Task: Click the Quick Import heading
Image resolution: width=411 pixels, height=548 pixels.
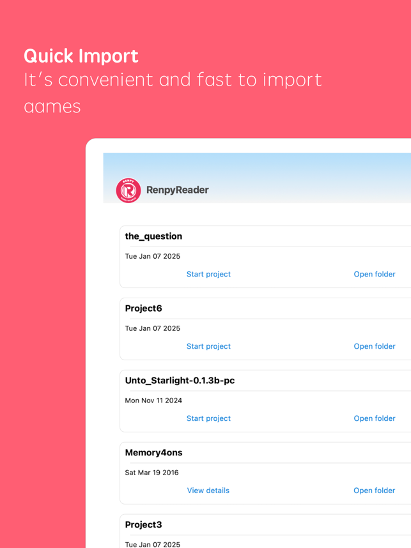Action: (81, 56)
